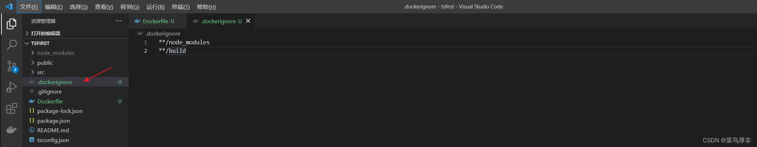Viewport: 757px width, 147px height.
Task: Expand the public folder
Action: (45, 63)
